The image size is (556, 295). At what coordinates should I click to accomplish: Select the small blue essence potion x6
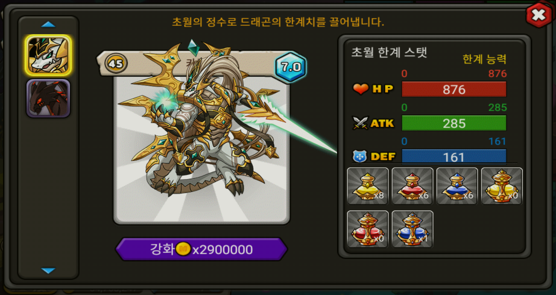click(457, 186)
